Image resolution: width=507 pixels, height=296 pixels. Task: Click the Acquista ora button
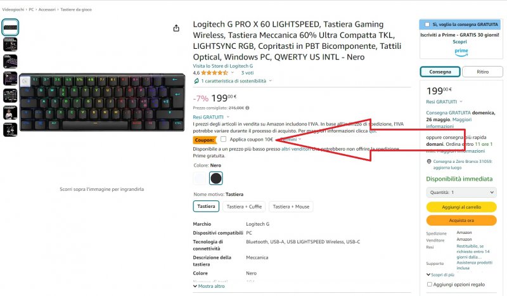pos(461,220)
